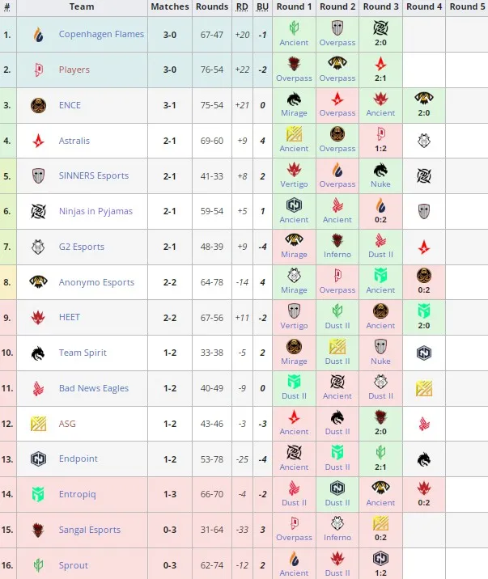Click the 0:2 score in Anonymo Esports Round 4
This screenshot has height=579, width=488.
coord(424,290)
